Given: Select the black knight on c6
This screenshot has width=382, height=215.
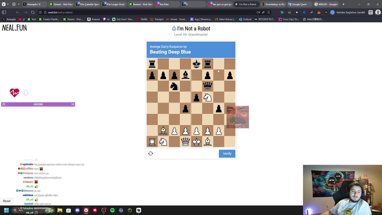Looking at the screenshot, I should tap(174, 86).
